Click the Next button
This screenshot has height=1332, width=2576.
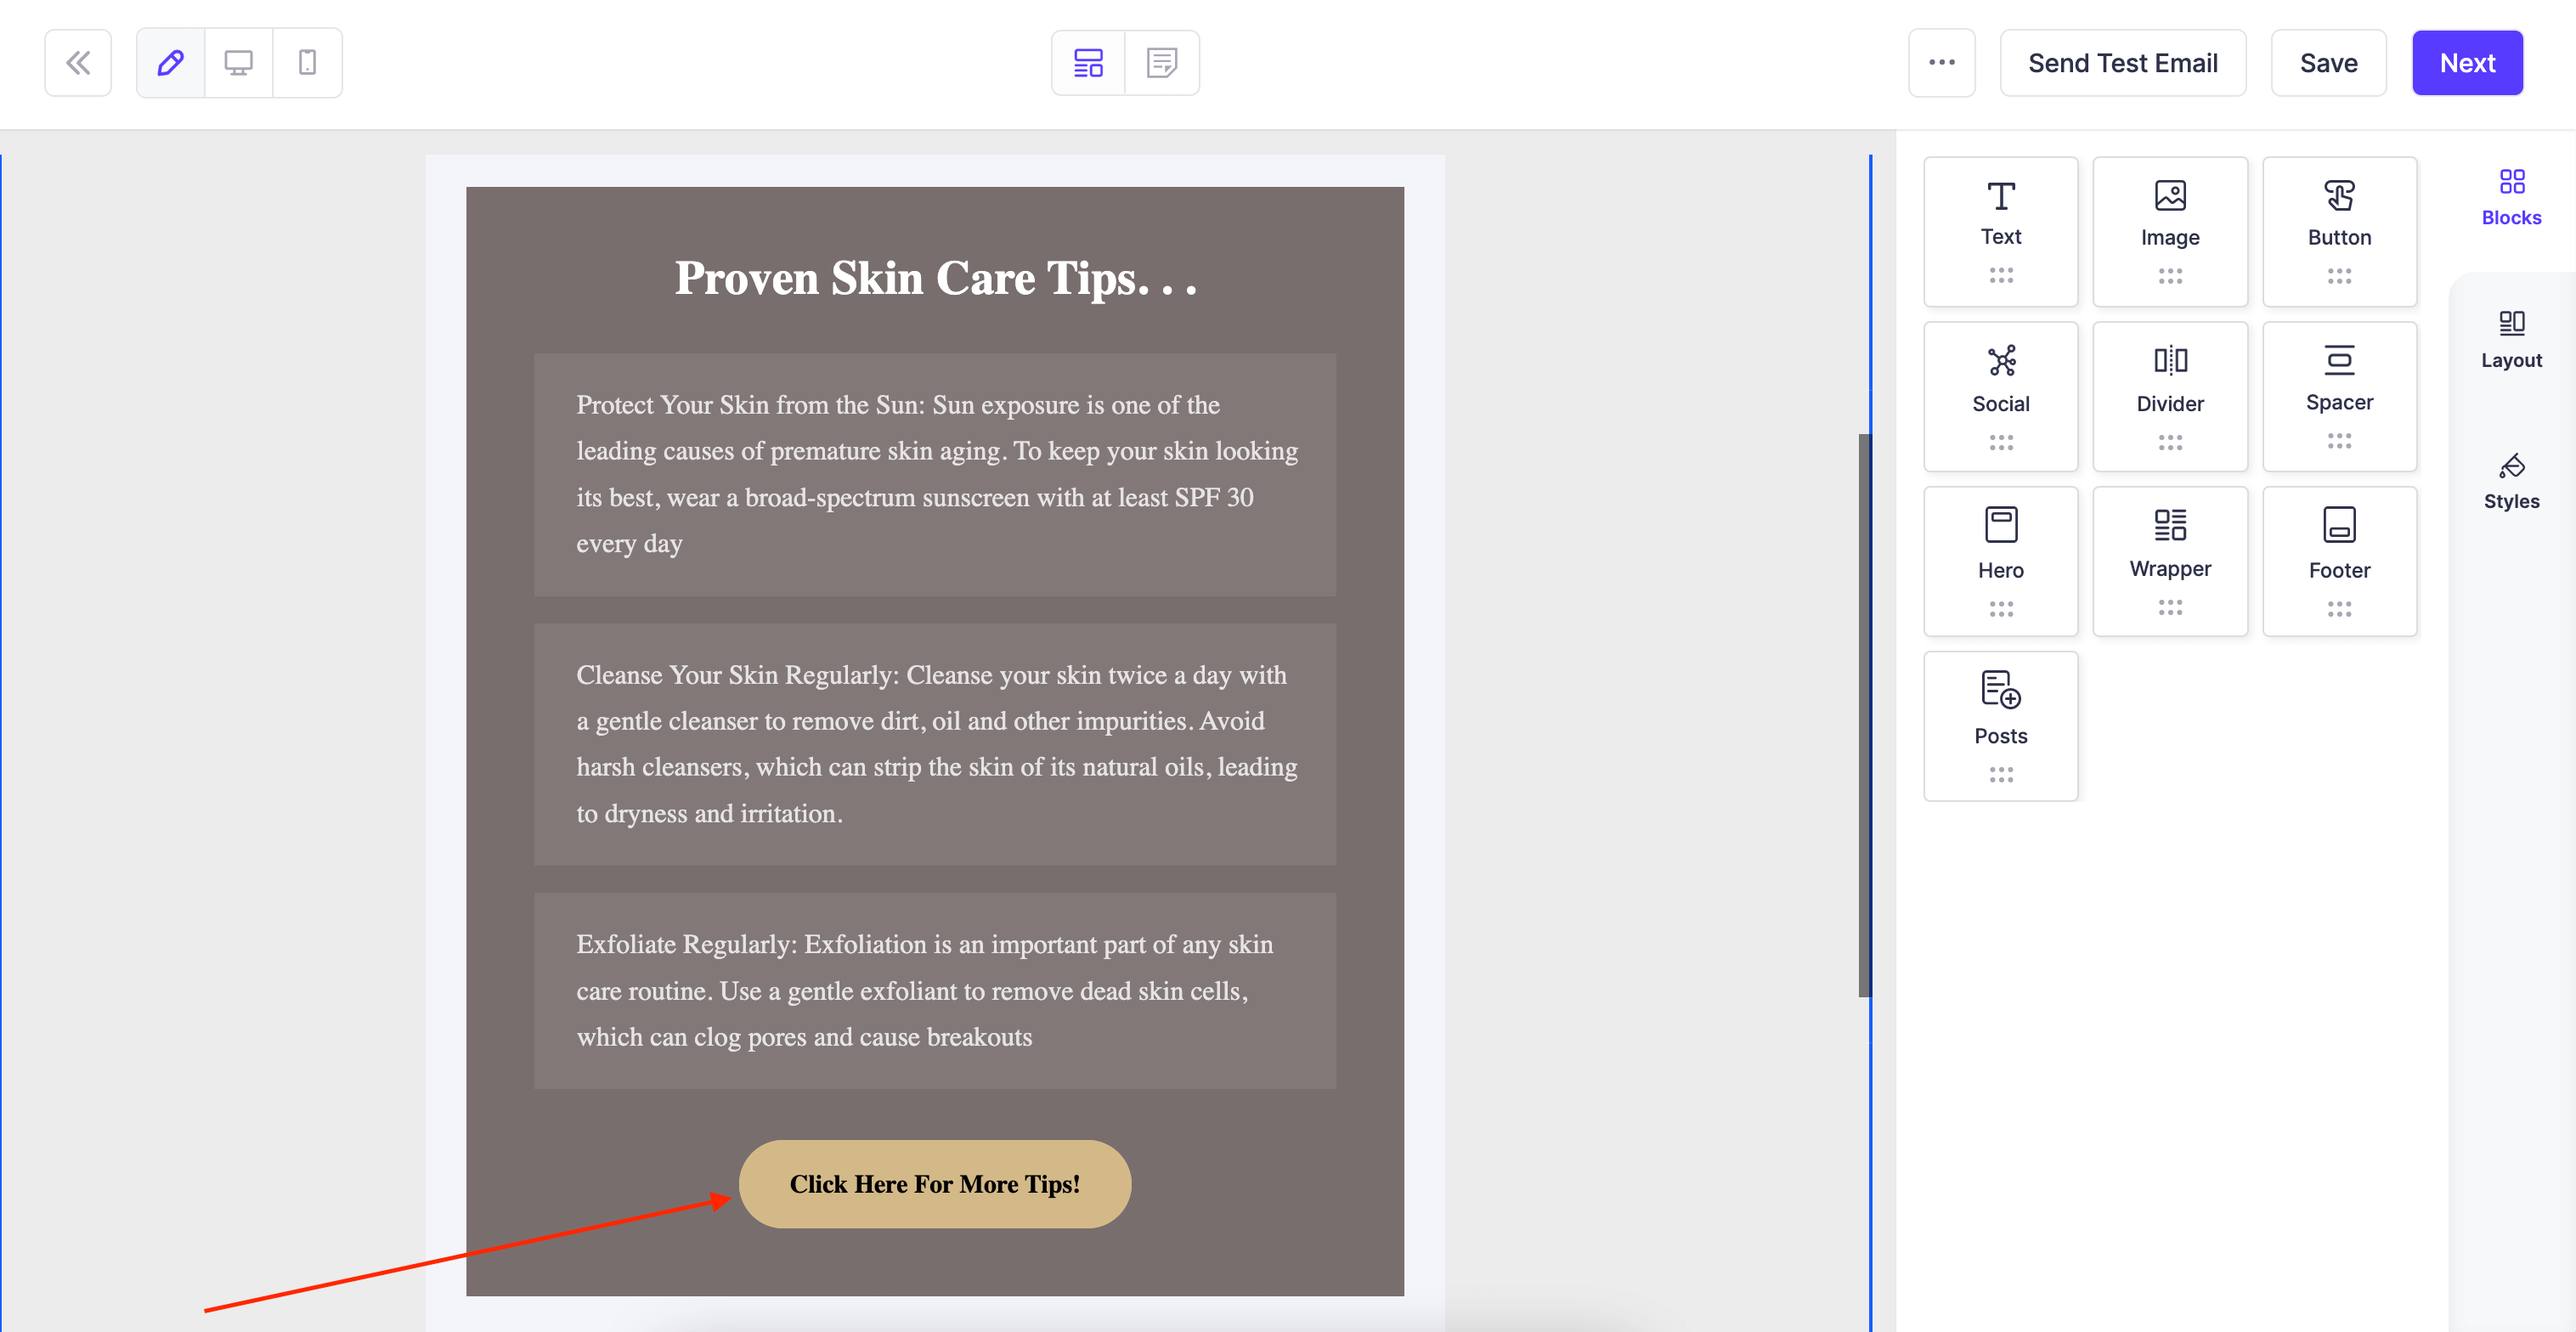click(x=2467, y=65)
